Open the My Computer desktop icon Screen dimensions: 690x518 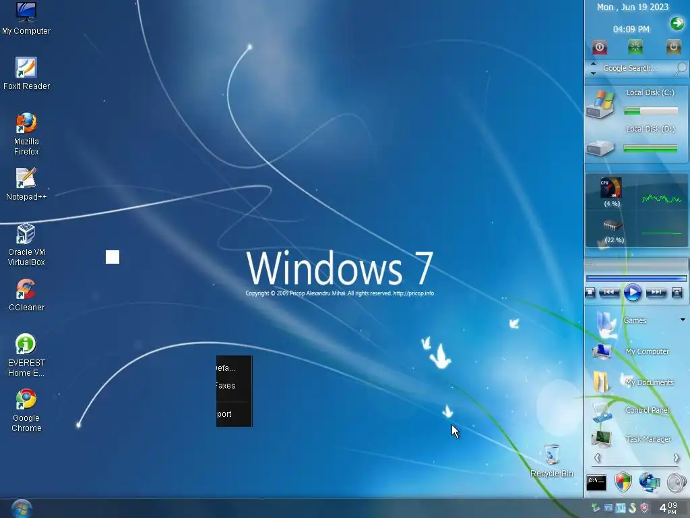pos(26,18)
